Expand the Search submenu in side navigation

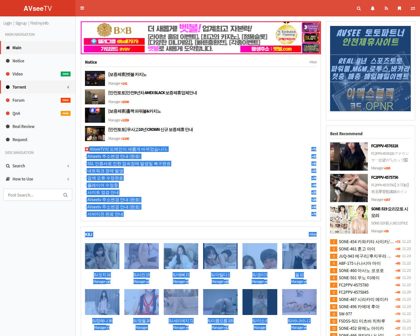68,166
